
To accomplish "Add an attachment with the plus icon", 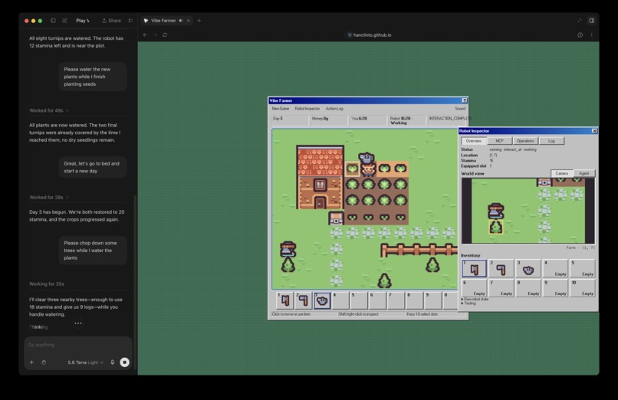I will [32, 362].
